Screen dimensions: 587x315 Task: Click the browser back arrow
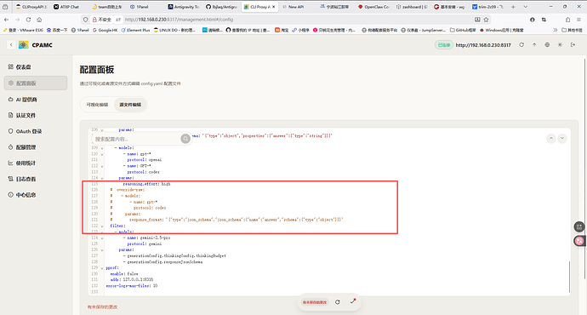6,20
